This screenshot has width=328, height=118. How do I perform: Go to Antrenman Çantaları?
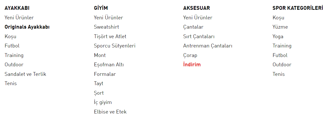click(x=208, y=46)
